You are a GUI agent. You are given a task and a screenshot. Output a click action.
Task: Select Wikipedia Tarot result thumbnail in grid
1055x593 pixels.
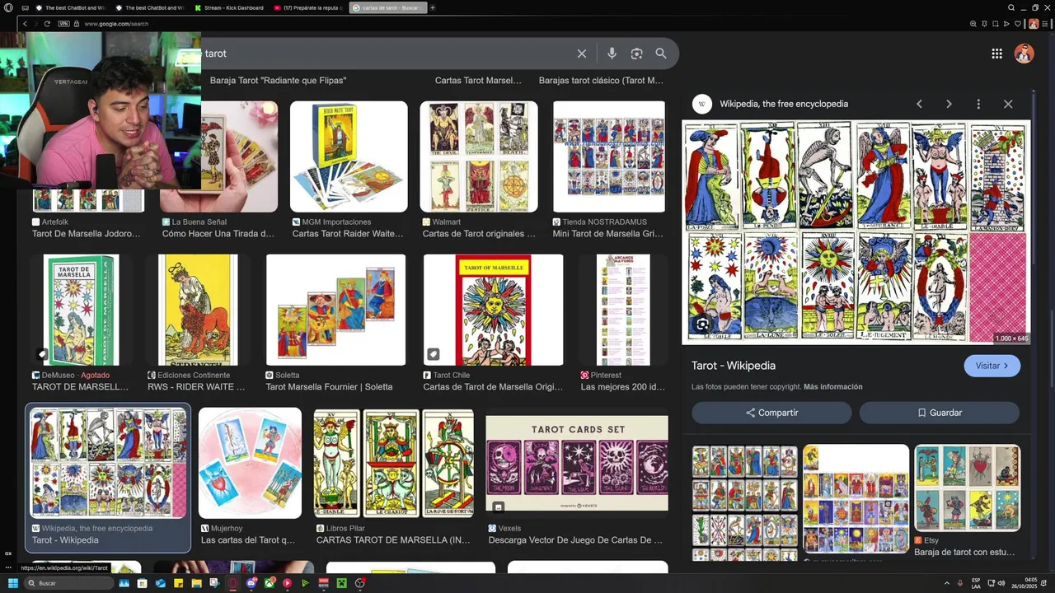108,463
